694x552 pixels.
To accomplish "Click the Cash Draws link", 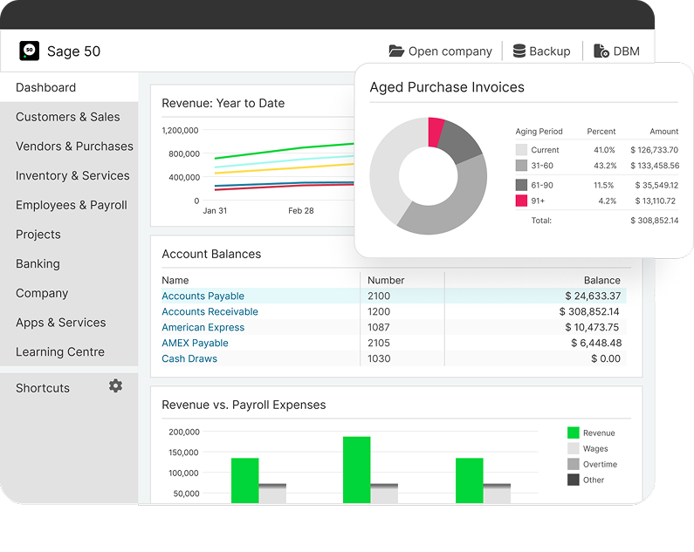I will point(189,358).
